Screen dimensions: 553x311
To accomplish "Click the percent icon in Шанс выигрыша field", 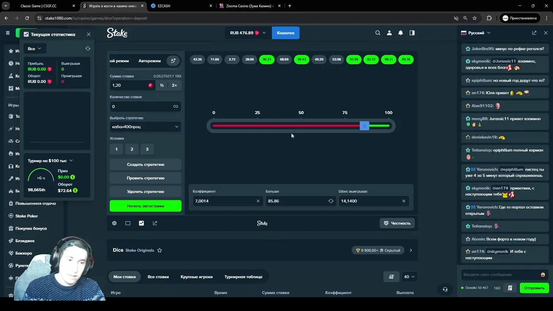I will click(x=404, y=201).
